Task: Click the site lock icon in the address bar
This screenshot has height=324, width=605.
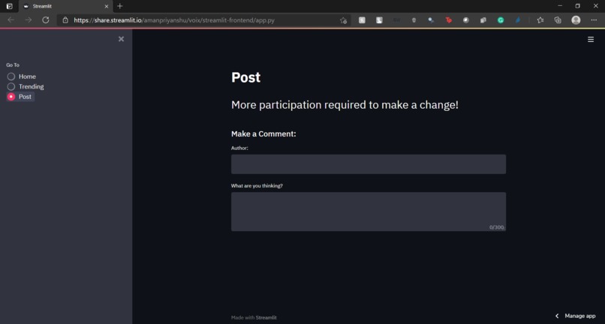Action: pos(65,20)
